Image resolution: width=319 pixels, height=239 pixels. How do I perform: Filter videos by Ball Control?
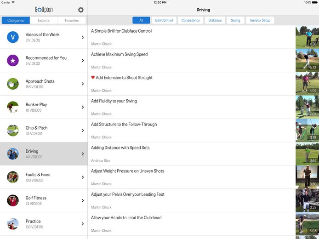164,20
